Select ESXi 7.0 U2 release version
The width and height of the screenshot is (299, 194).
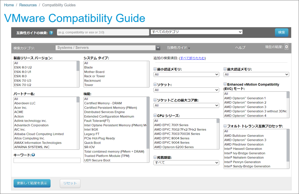tap(23, 85)
